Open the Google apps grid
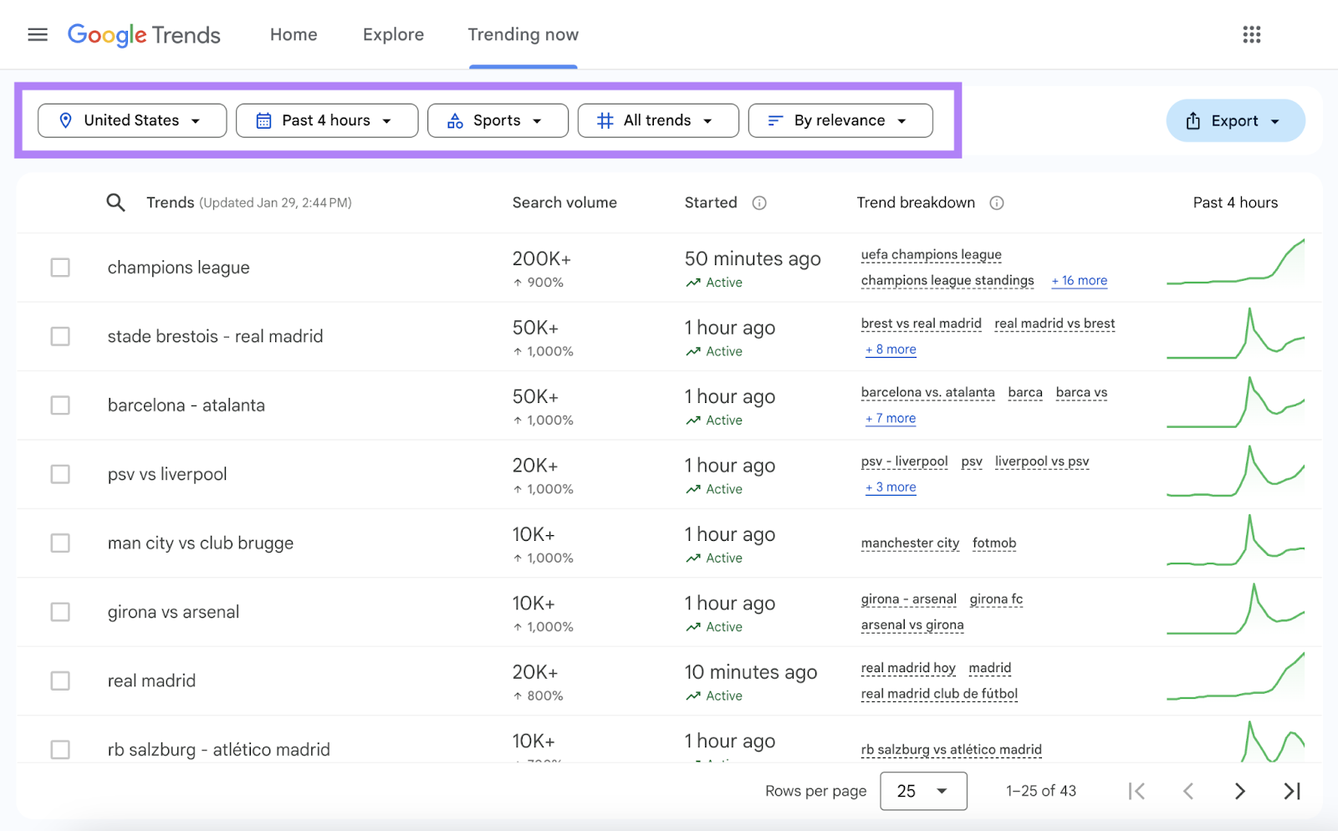Screen dimensions: 1338x831 pyautogui.click(x=1251, y=34)
